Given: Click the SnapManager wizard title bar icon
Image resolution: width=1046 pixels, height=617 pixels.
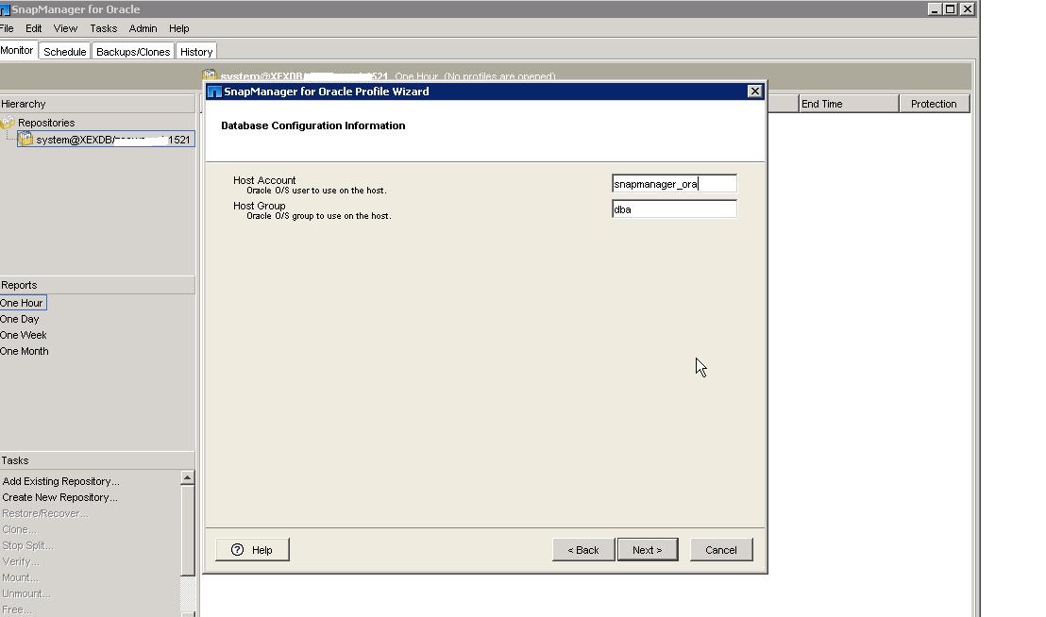Looking at the screenshot, I should [214, 92].
